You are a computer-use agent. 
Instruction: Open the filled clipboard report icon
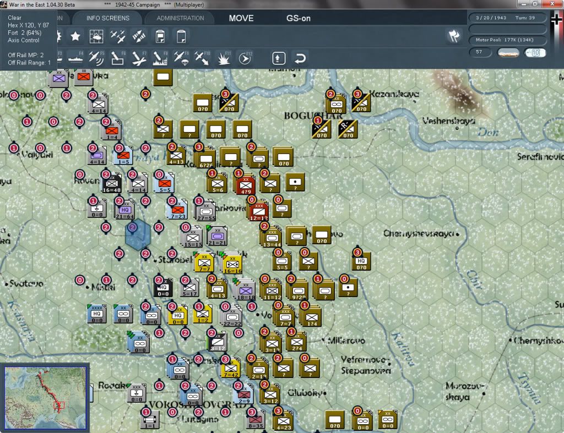tap(160, 36)
